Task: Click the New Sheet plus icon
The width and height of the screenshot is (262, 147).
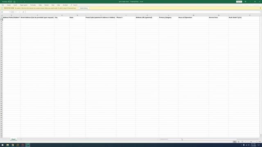Action: (21, 139)
